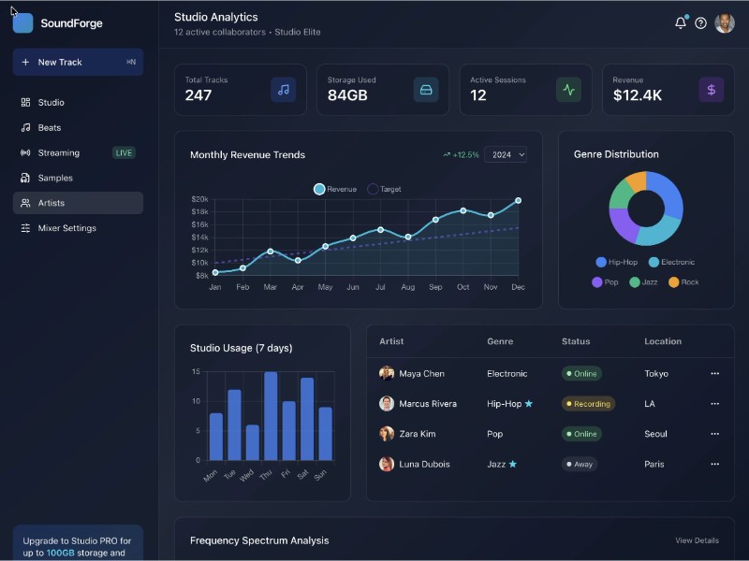Toggle Electronic in genre legend

point(671,262)
